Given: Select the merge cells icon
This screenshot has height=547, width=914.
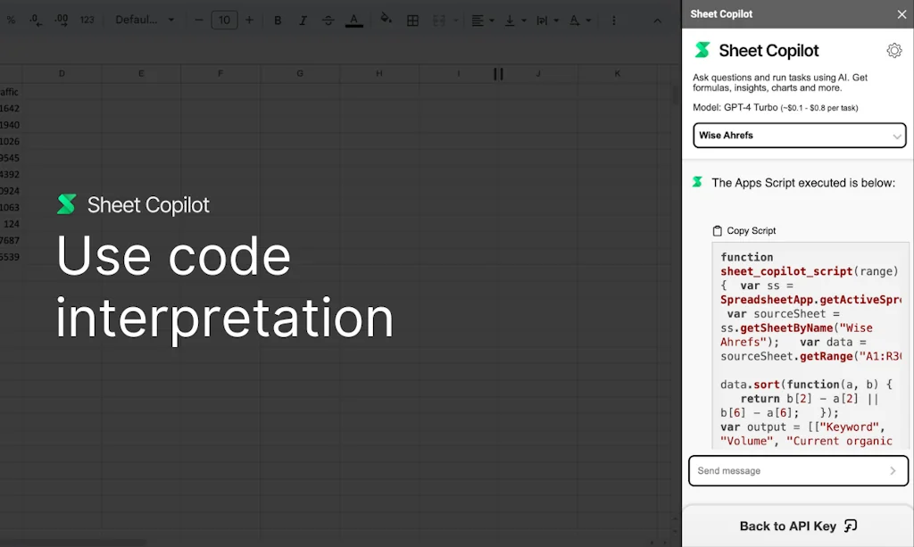Looking at the screenshot, I should click(439, 19).
